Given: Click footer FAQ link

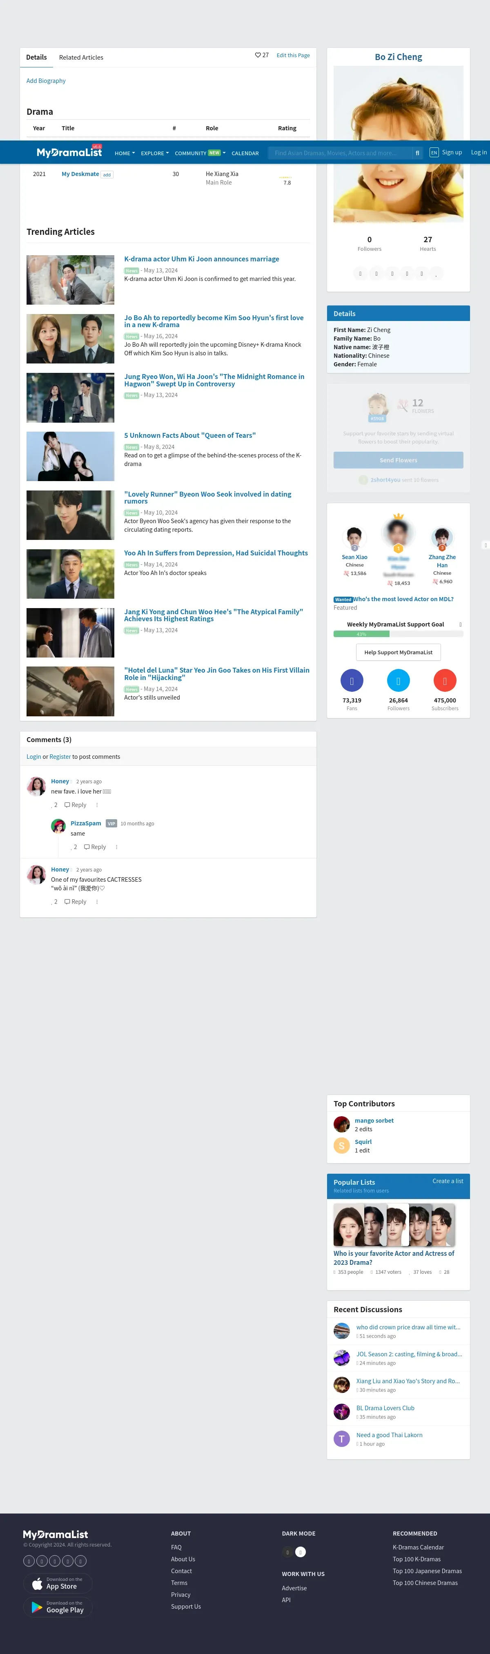Looking at the screenshot, I should pos(176,1547).
